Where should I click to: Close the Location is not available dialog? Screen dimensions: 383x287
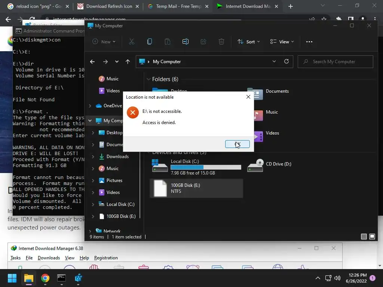click(x=248, y=97)
